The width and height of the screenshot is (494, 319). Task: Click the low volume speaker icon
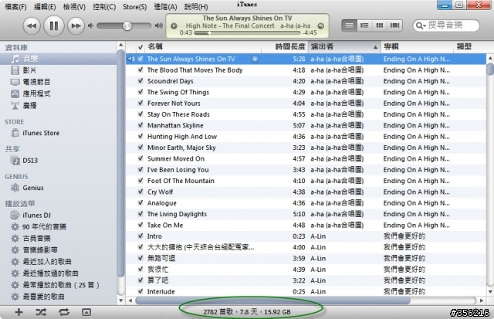click(90, 25)
